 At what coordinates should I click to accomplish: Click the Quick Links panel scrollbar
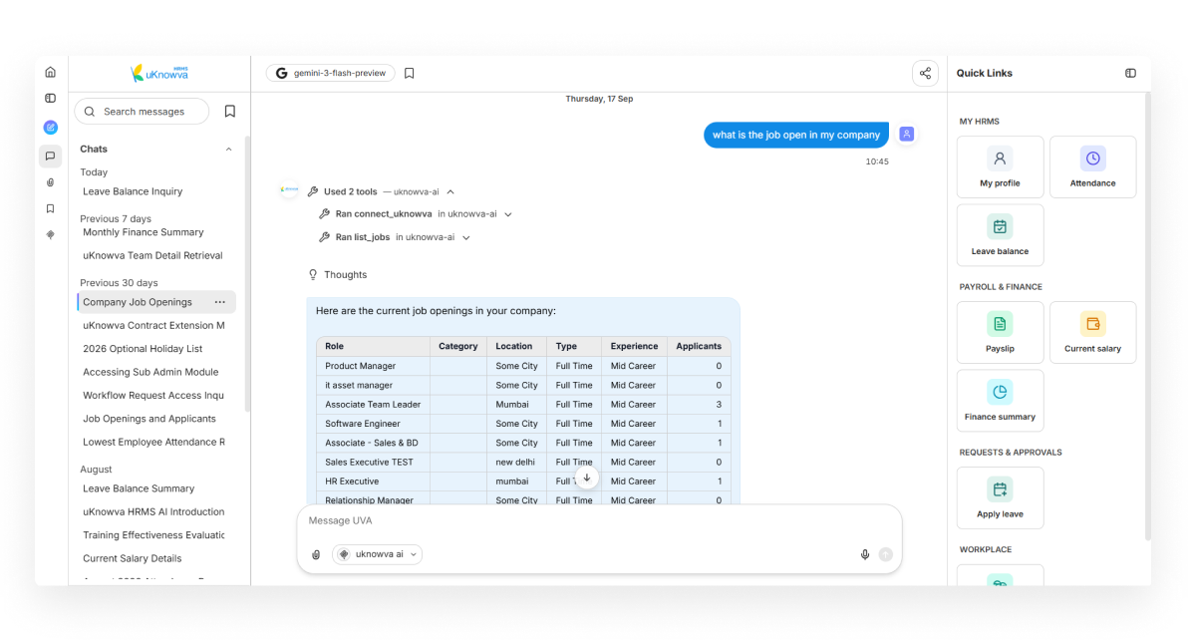pos(1147,318)
